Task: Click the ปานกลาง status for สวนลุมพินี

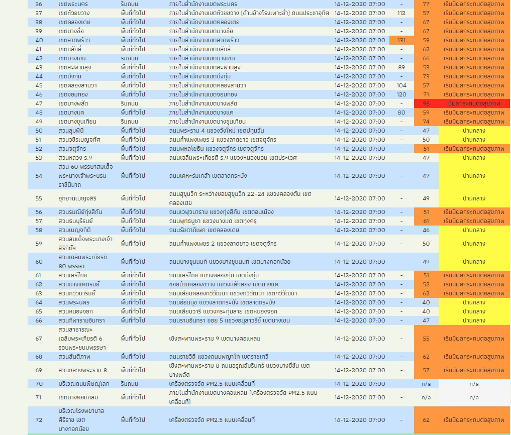Action: point(474,131)
